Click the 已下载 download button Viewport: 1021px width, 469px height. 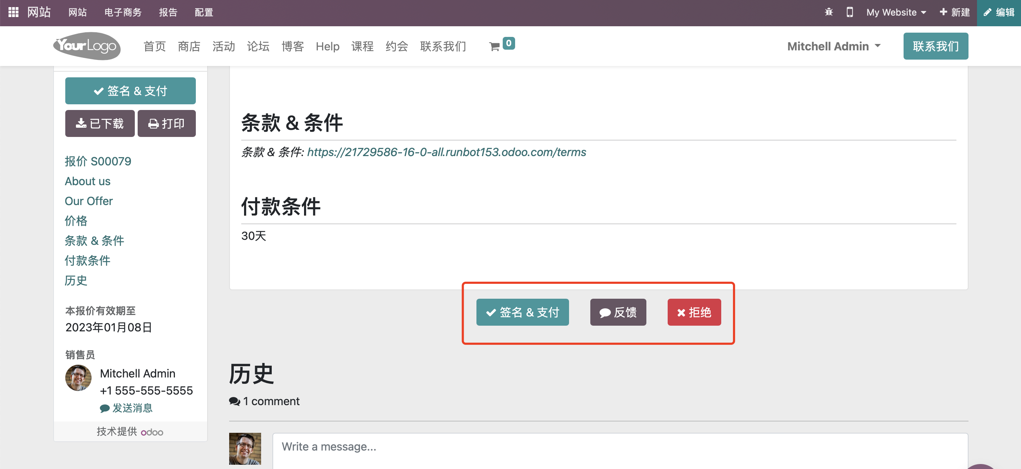point(100,123)
